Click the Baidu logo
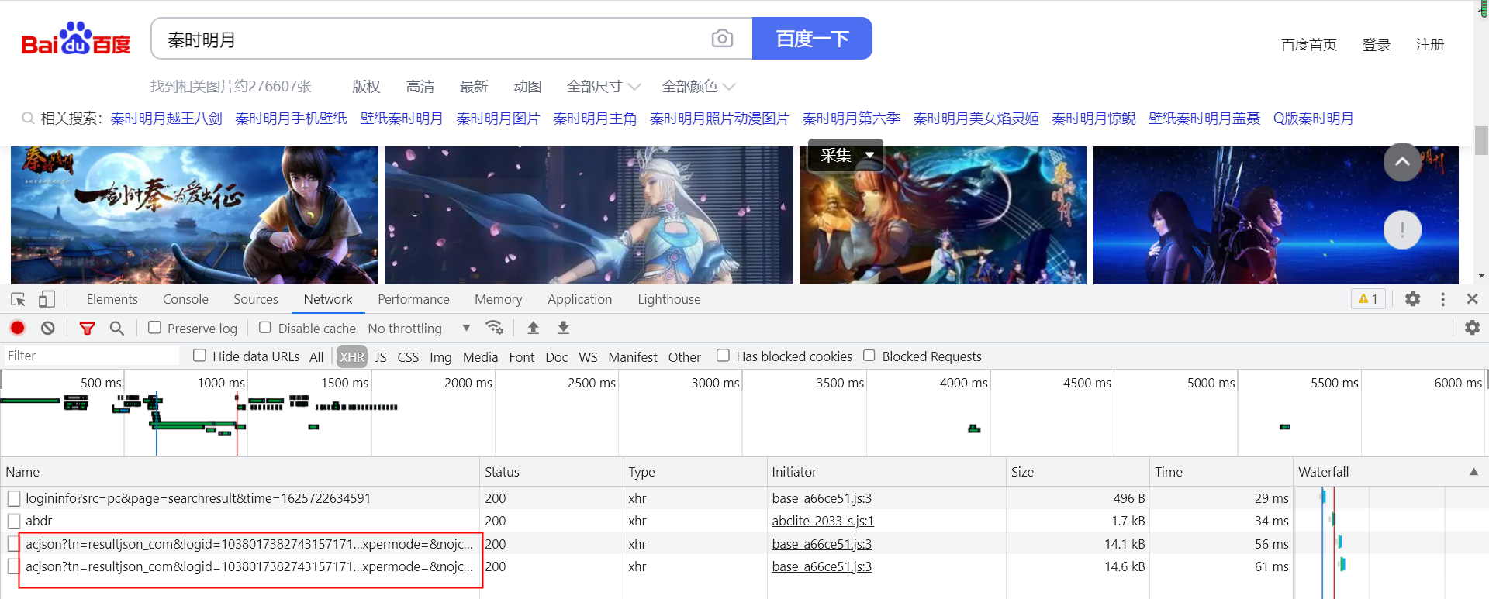The width and height of the screenshot is (1489, 599). [76, 39]
